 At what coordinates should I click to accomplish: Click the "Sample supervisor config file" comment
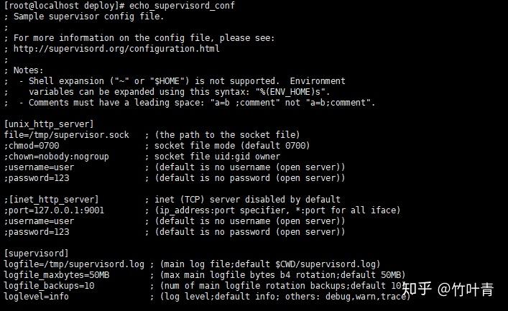coord(89,17)
